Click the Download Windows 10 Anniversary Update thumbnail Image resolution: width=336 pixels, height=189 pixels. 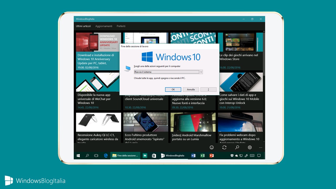(98, 42)
